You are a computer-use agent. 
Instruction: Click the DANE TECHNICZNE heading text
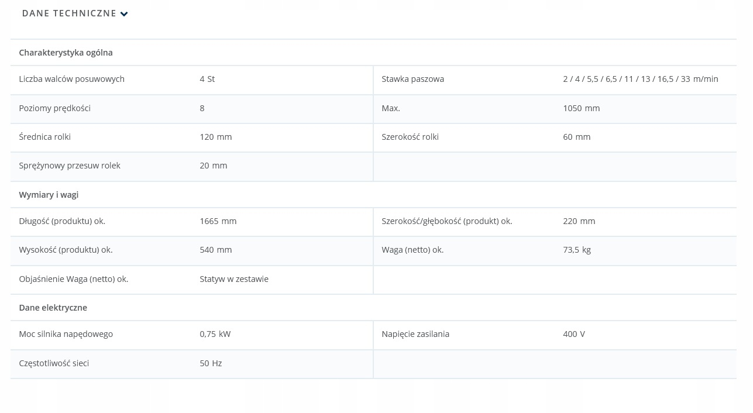click(x=69, y=13)
